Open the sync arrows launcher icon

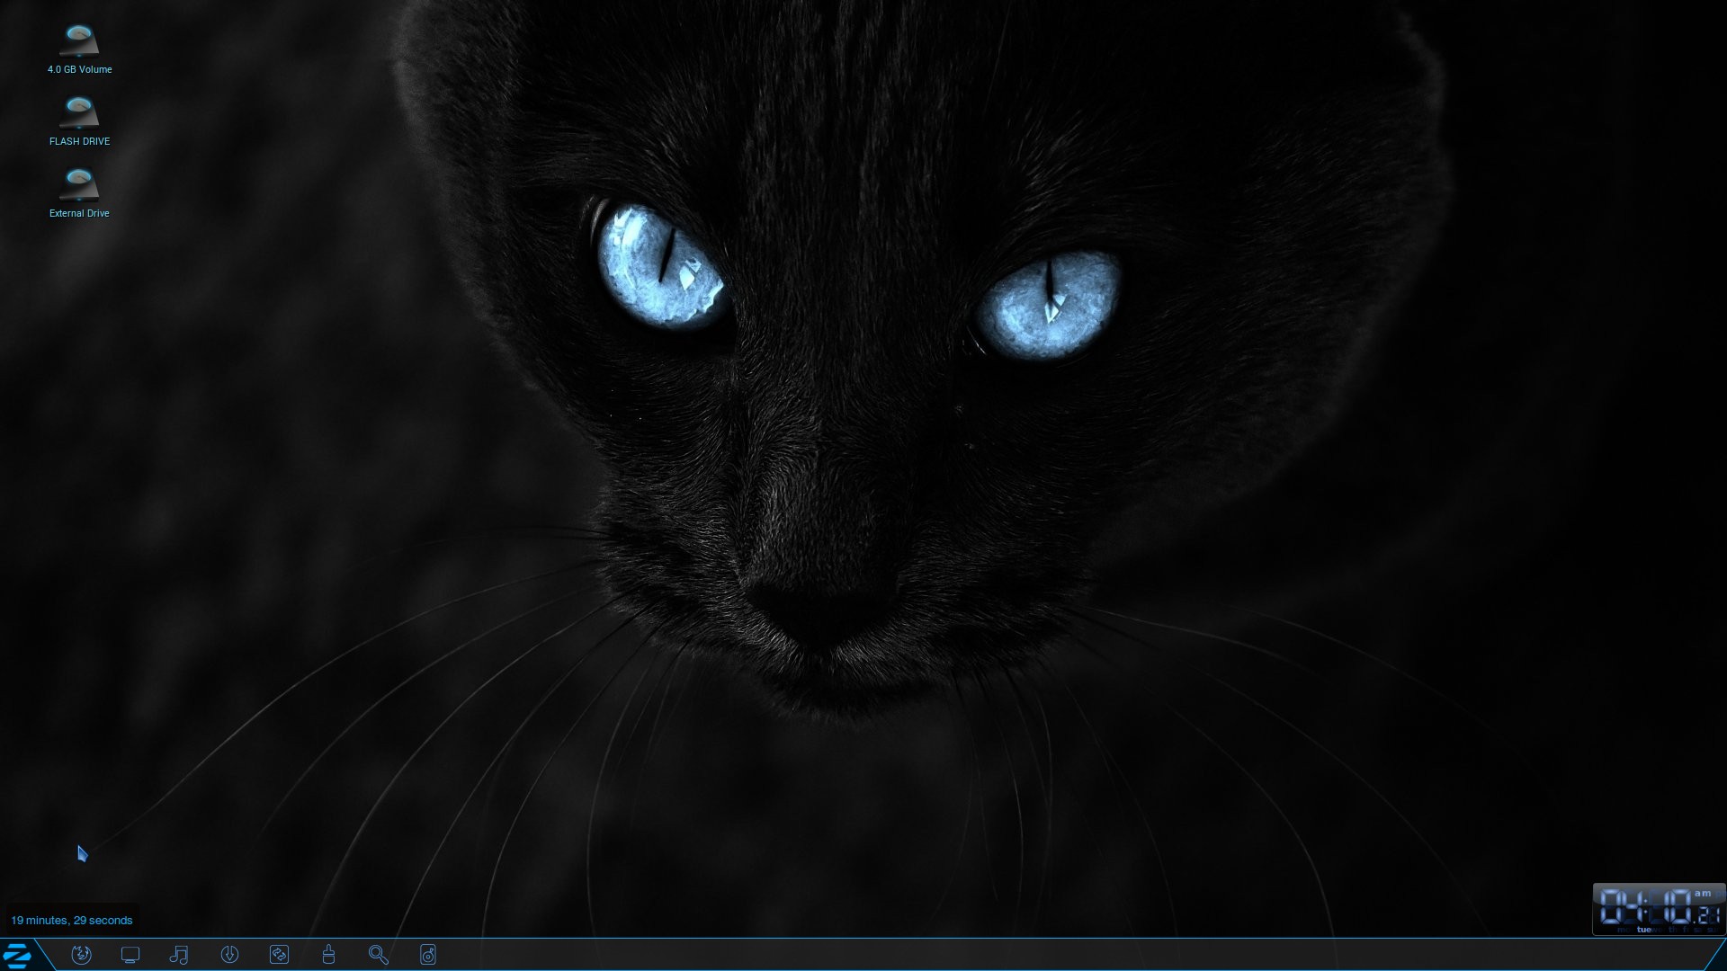[279, 955]
